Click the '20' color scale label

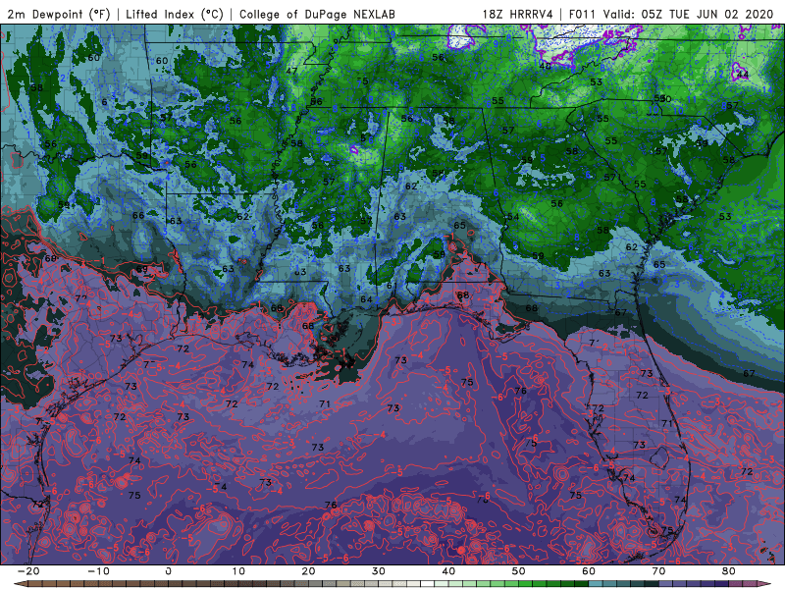(308, 571)
